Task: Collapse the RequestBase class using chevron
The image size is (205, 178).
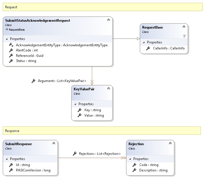Action: 184,27
